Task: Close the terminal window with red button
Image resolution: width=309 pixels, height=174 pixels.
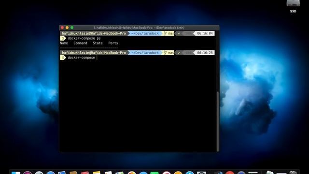Action: point(62,28)
